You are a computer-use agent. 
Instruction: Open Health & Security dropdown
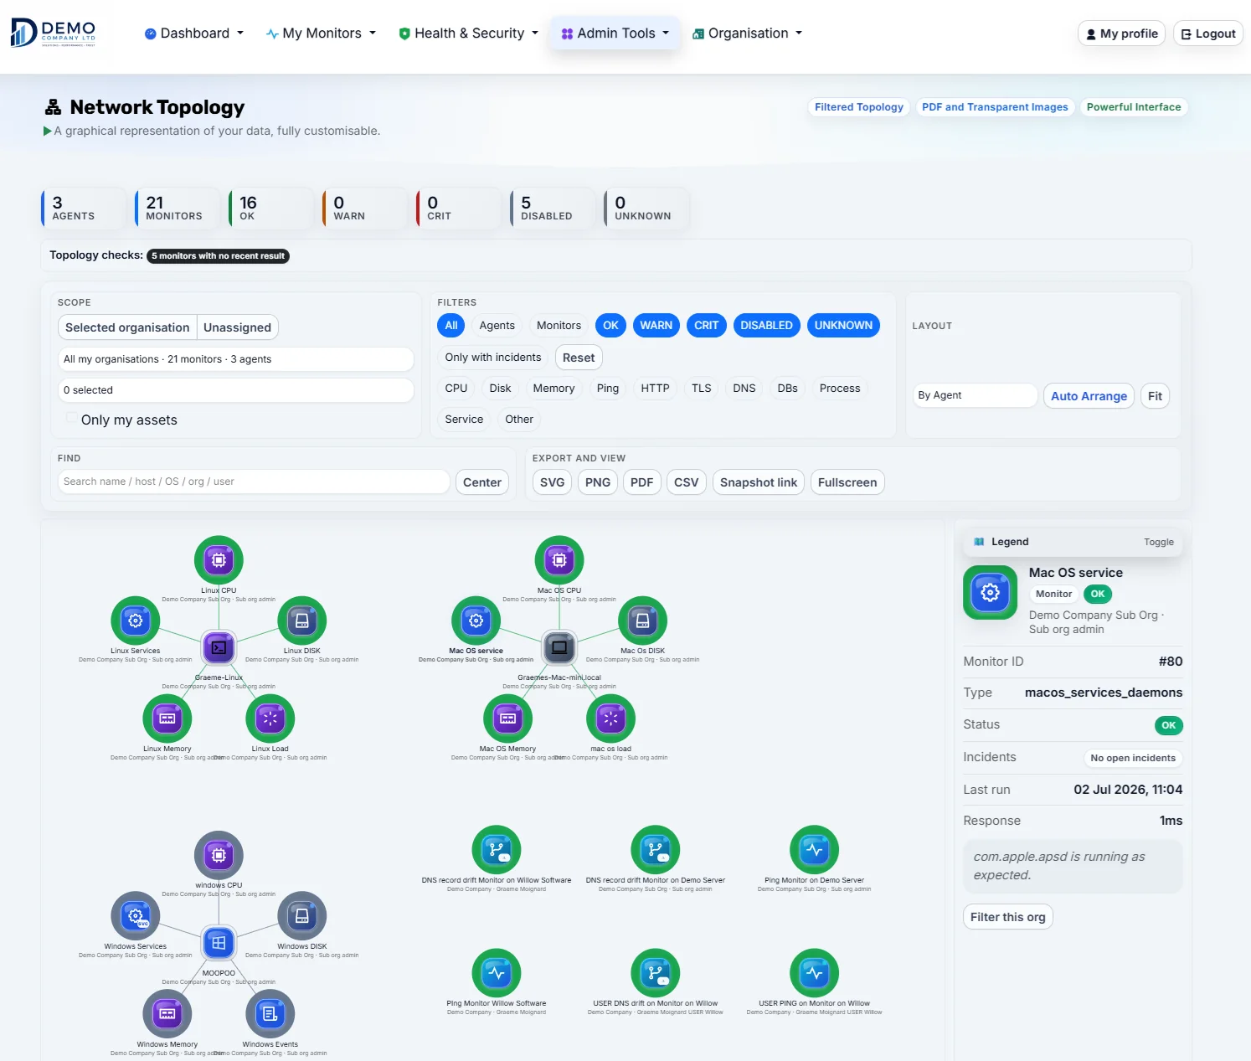[469, 33]
